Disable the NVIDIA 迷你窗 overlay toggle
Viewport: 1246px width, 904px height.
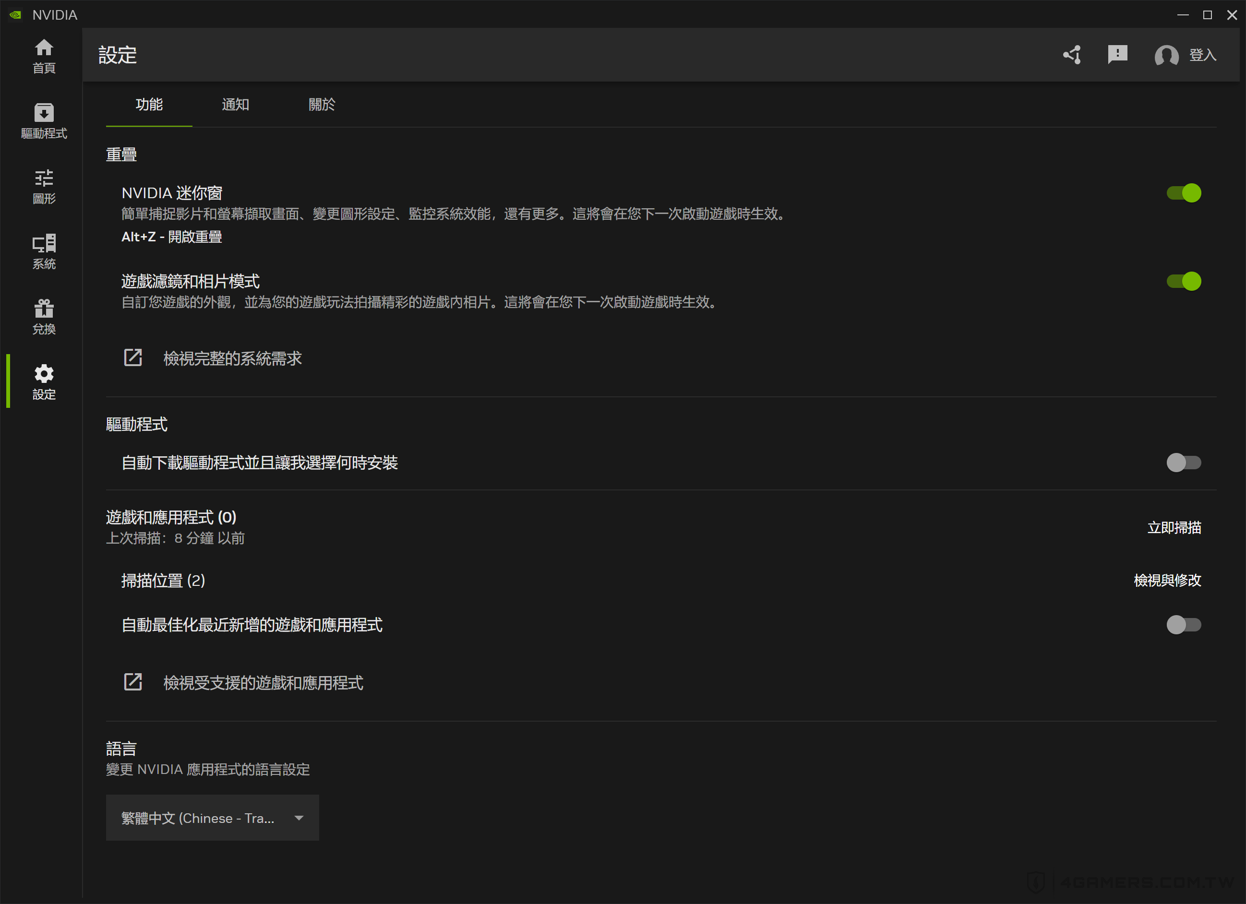tap(1184, 193)
